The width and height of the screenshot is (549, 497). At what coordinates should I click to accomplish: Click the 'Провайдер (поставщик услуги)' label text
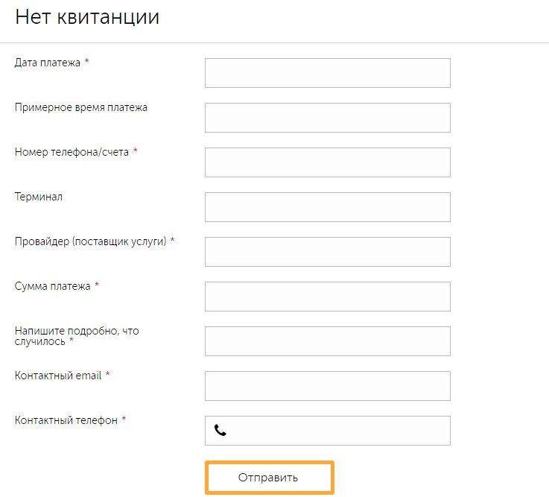(90, 241)
